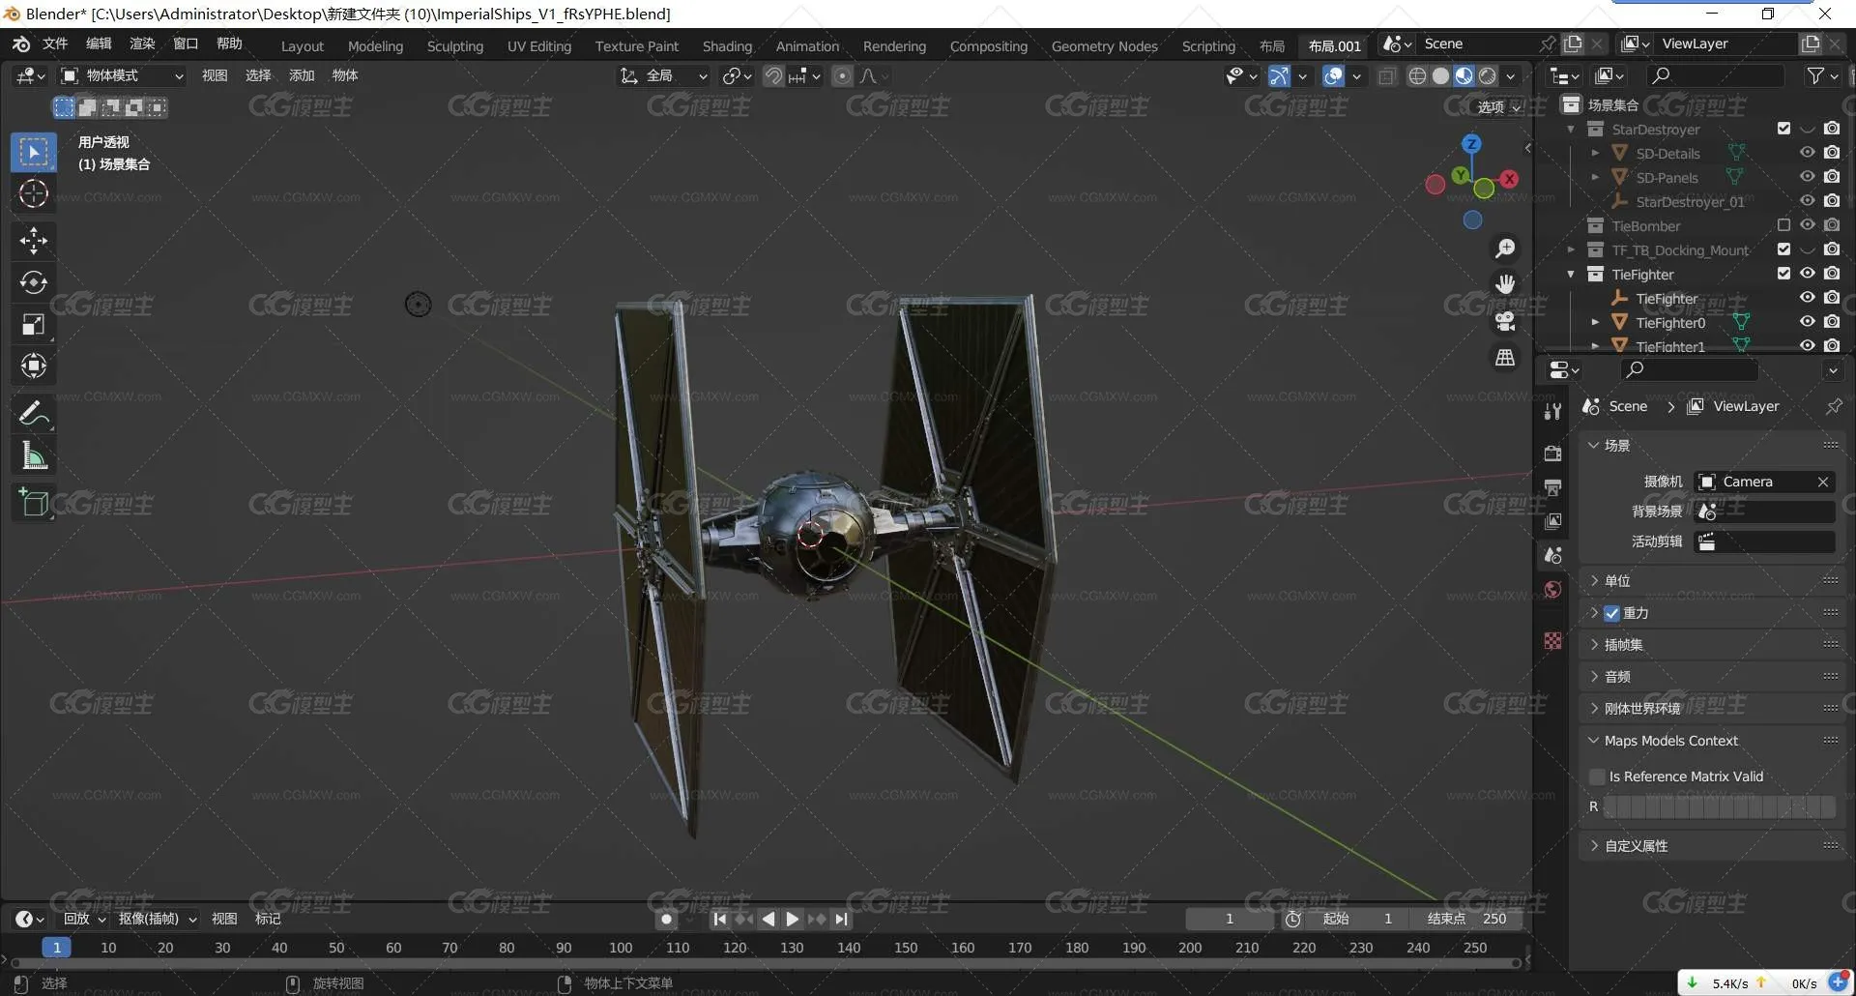Toggle TF_TB_Docking_Mount collection checkbox

coord(1783,249)
